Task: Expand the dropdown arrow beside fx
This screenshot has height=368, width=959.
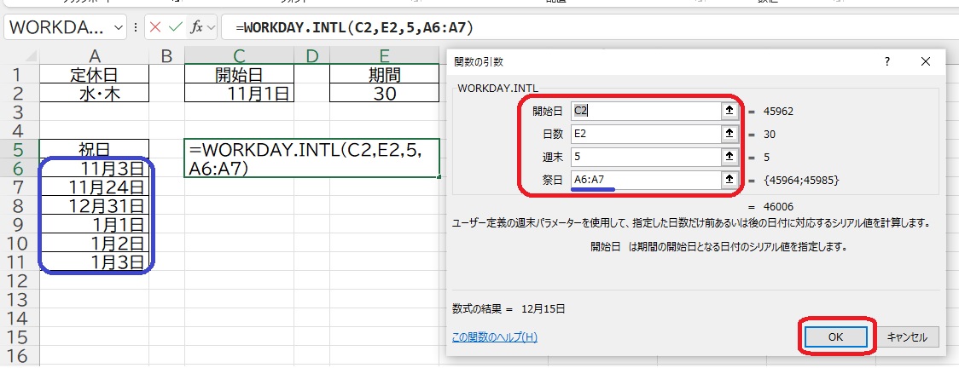Action: pyautogui.click(x=211, y=26)
